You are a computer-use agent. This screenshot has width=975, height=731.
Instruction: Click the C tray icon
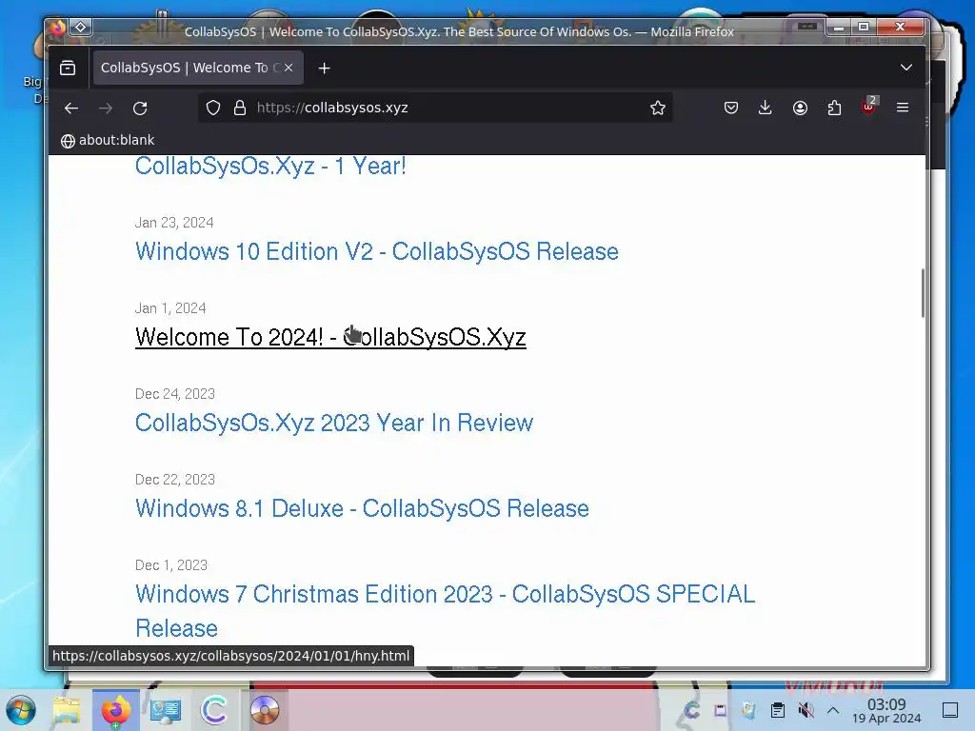tap(691, 710)
